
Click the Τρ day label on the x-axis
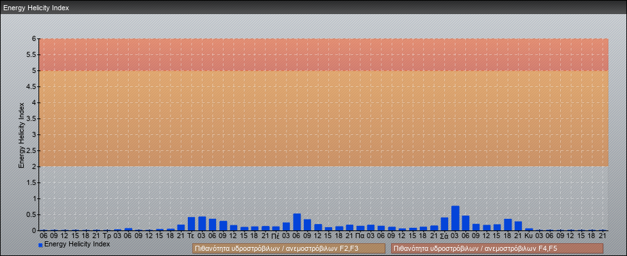[107, 236]
